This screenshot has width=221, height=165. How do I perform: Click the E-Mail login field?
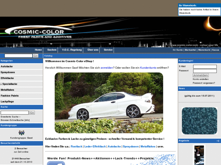tap(205, 67)
